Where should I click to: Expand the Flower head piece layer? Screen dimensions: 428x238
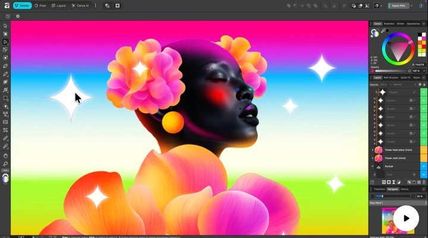373,150
